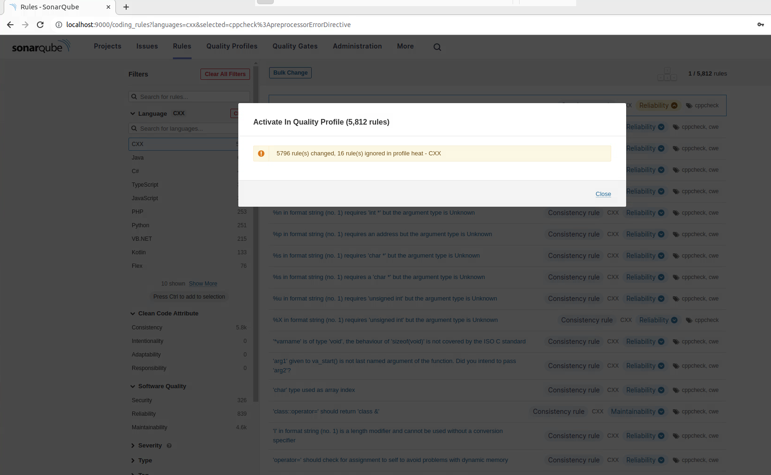Open a new browser tab
771x475 pixels.
tap(126, 7)
